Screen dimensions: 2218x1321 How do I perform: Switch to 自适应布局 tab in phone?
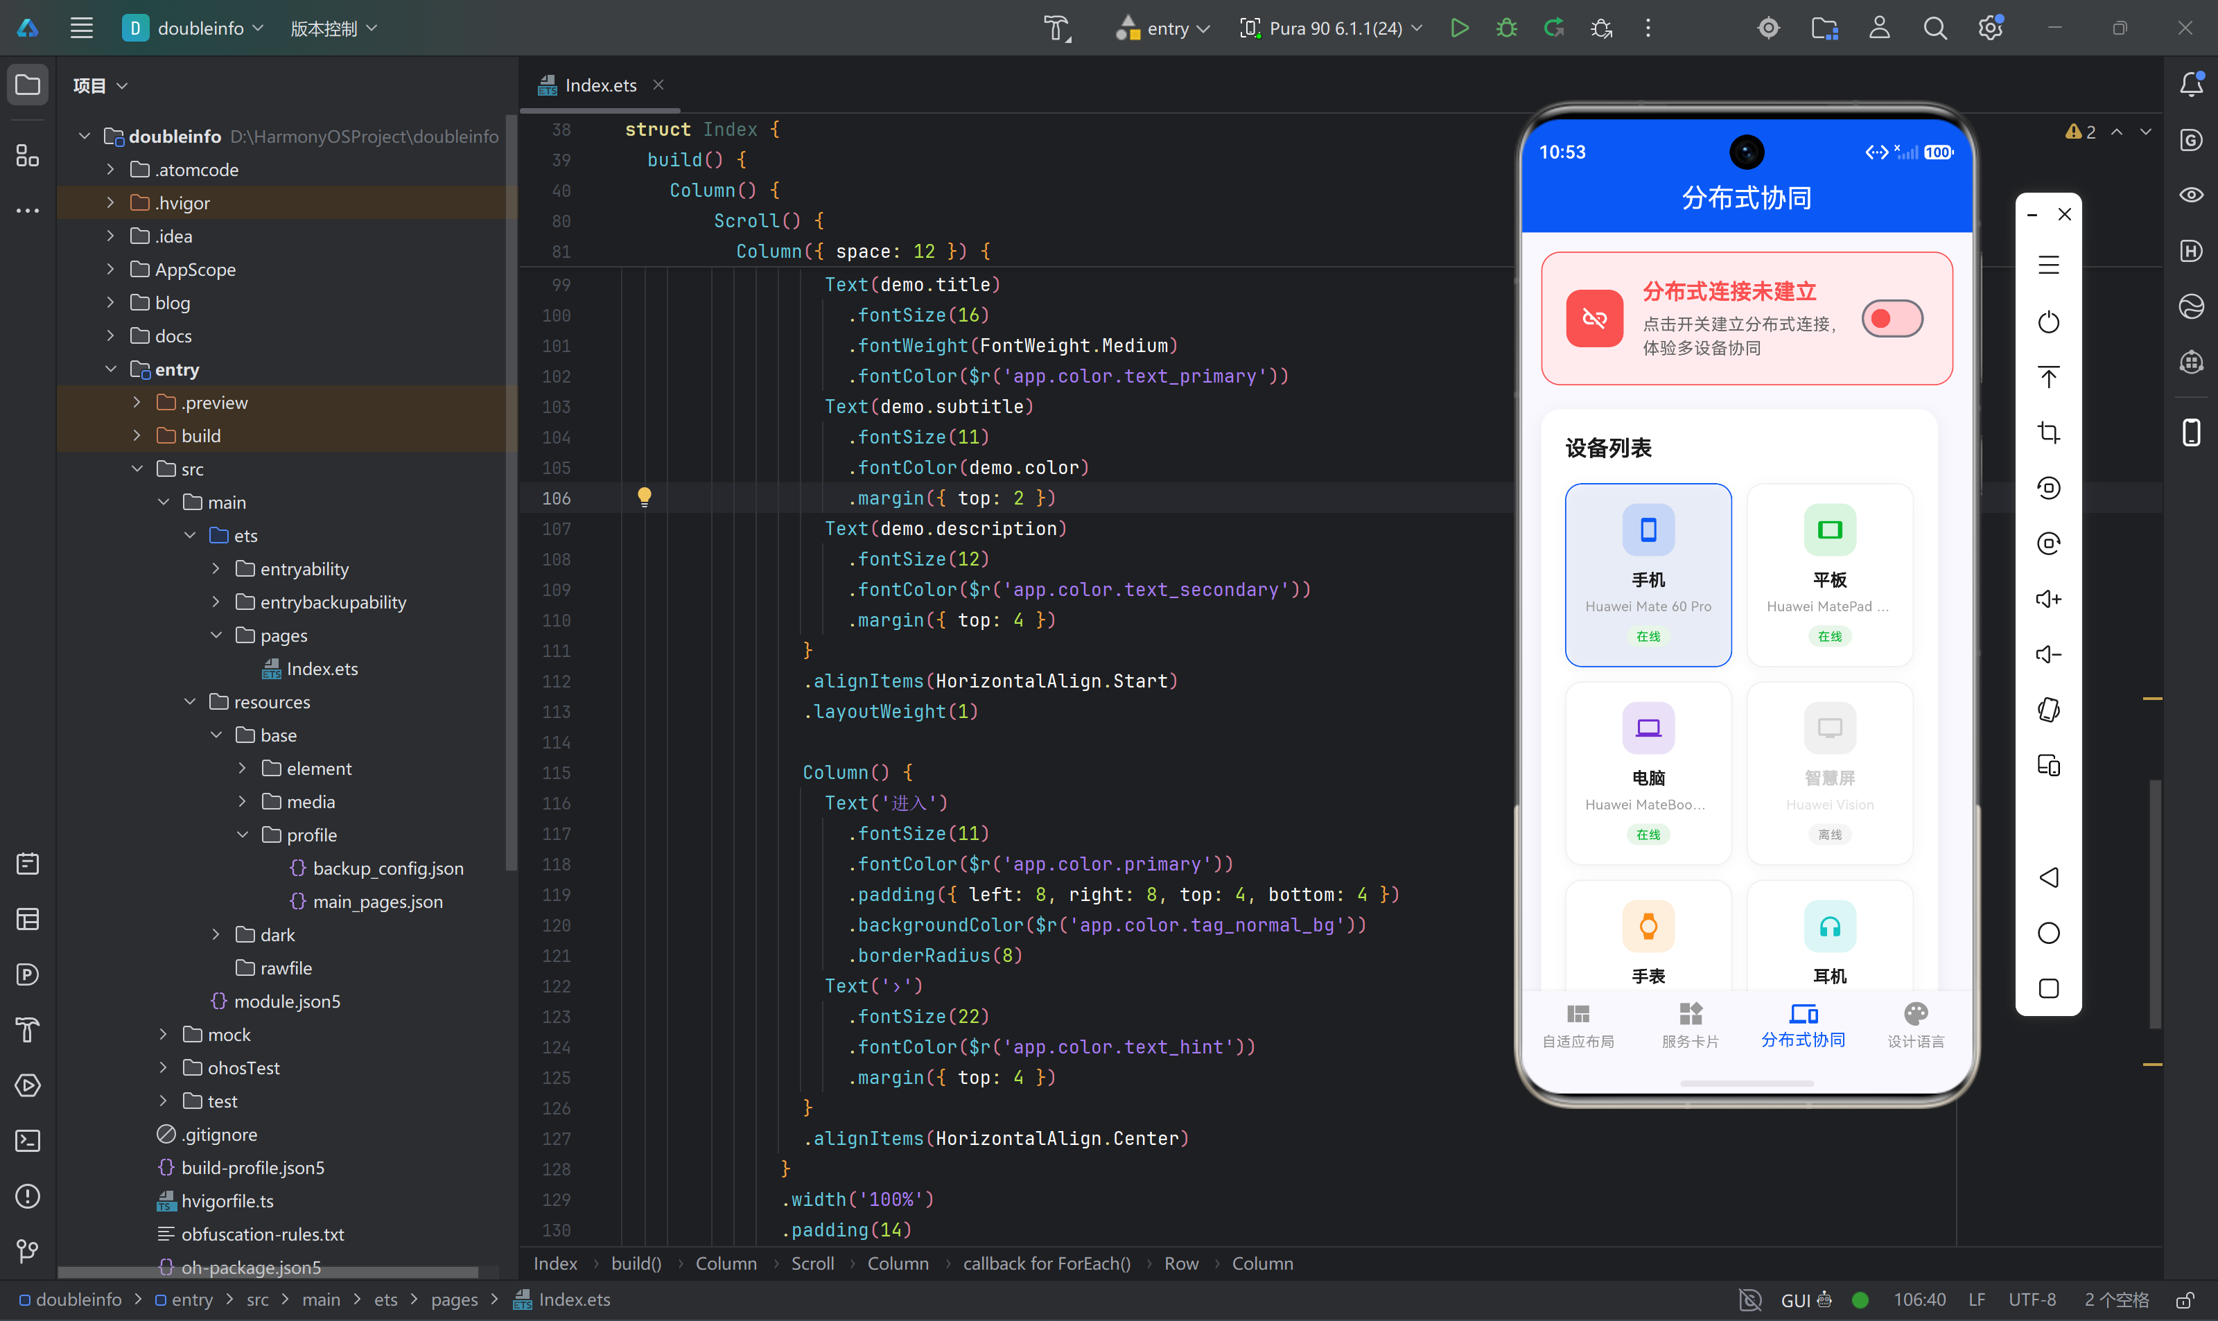pos(1578,1026)
